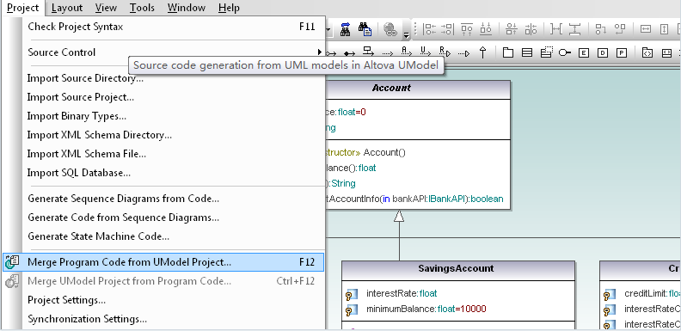The width and height of the screenshot is (681, 331).
Task: Open the toolbar options overflow dropdown
Action: pos(406,34)
